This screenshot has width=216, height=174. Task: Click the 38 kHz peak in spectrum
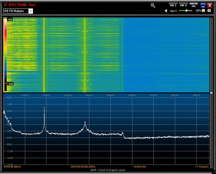pos(85,122)
